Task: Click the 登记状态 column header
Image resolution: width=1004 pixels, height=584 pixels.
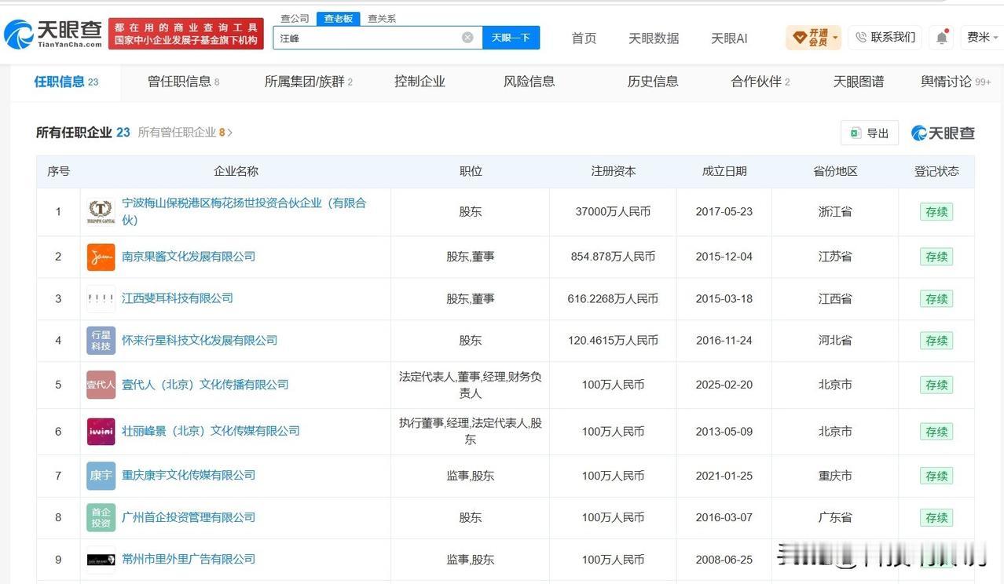Action: (936, 171)
